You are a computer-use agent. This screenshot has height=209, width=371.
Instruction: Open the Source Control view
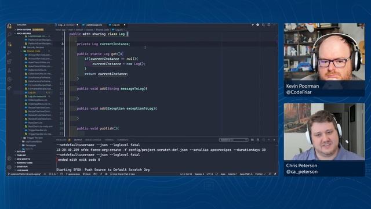coord(9,44)
